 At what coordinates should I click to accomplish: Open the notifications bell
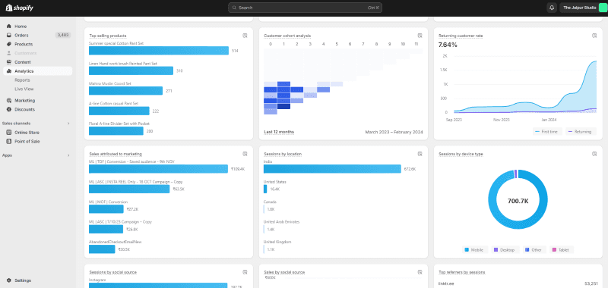(552, 8)
